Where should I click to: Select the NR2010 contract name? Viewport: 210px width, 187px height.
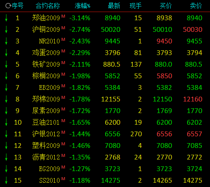[x=50, y=41]
